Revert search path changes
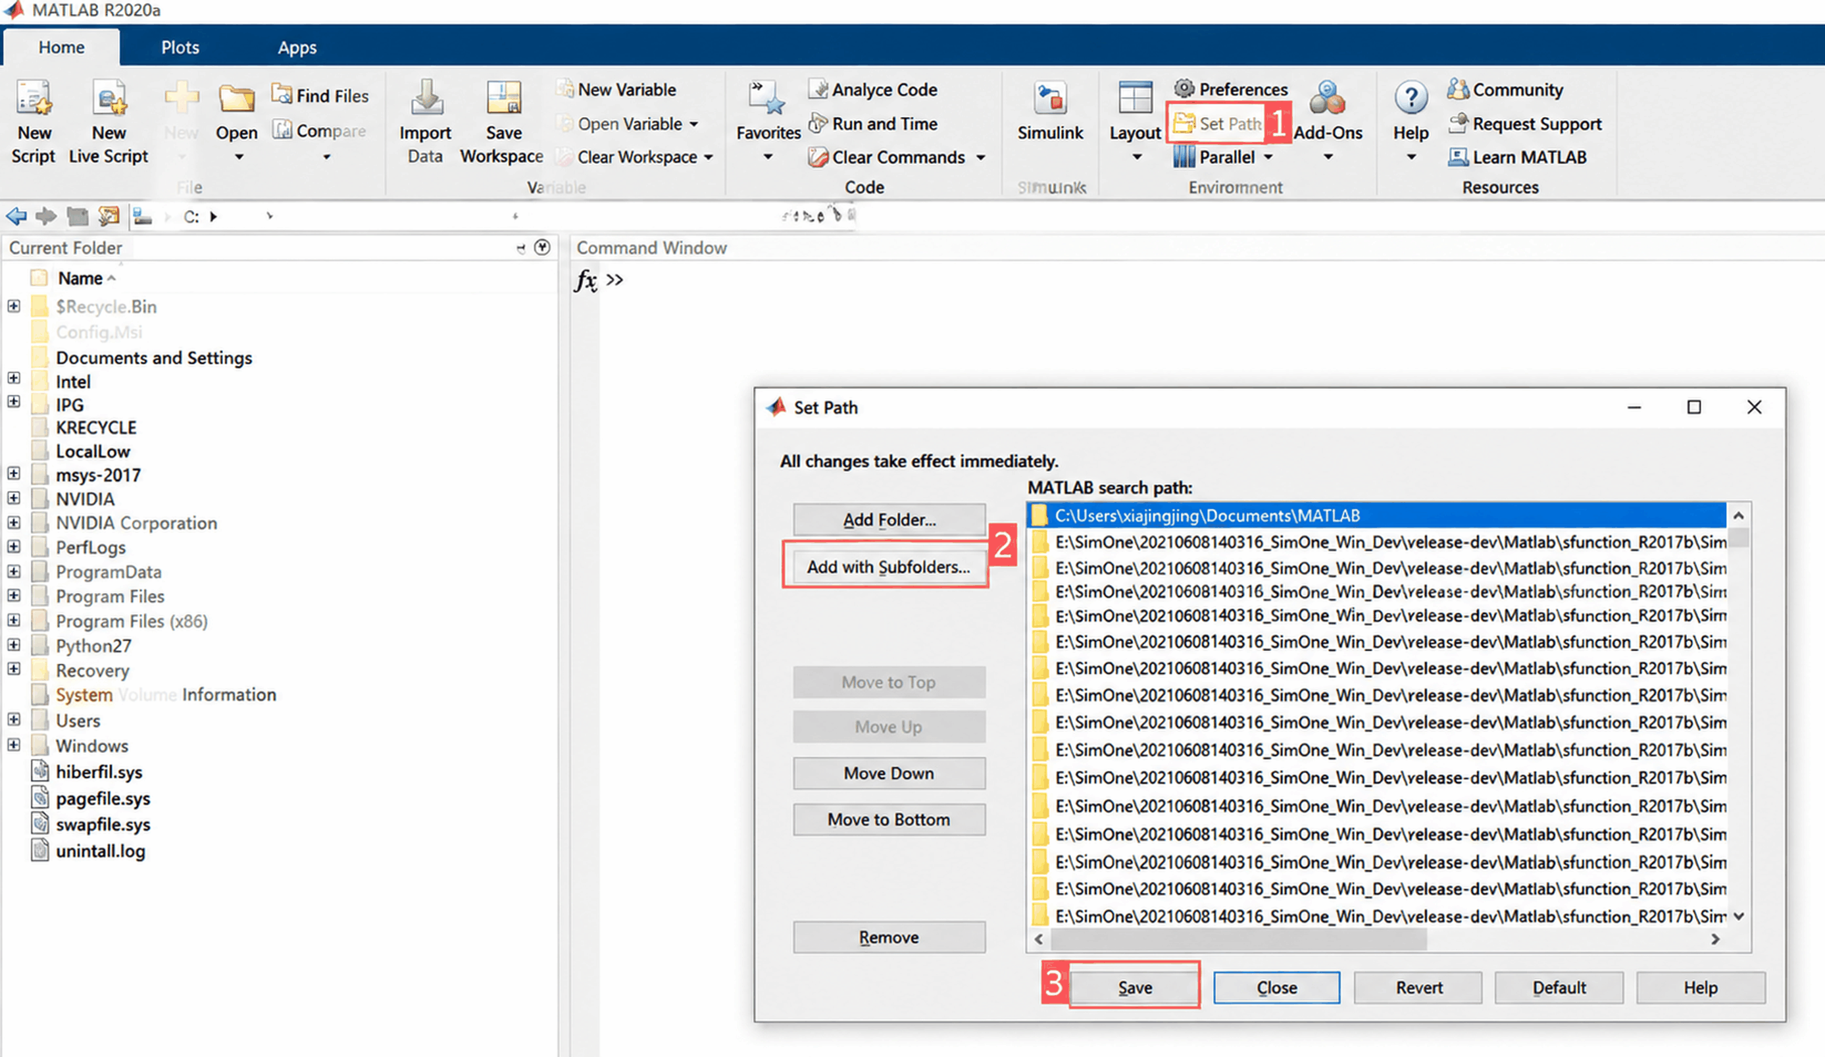Screen dimensions: 1825x1057 tap(1418, 987)
